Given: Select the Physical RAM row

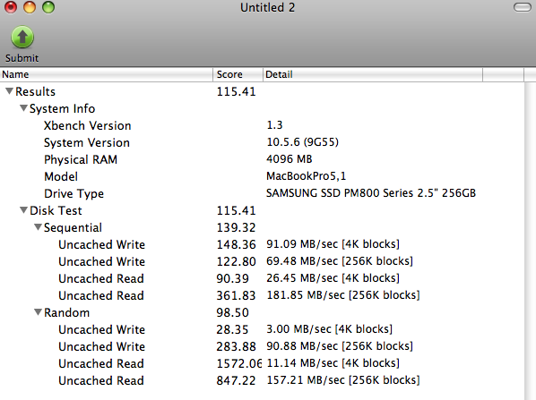Looking at the screenshot, I should [262, 159].
